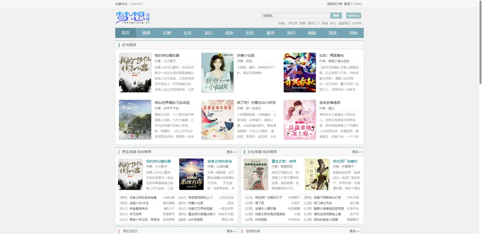Switch to the 玄幻 category tab
Image resolution: width=482 pixels, height=234 pixels.
(208, 33)
